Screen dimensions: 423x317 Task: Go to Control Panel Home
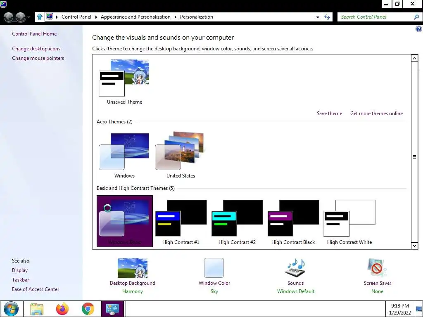click(x=34, y=34)
